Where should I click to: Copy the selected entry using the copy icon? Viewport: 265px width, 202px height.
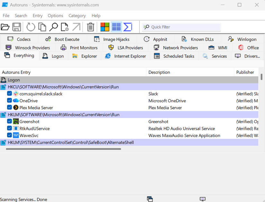[42, 27]
